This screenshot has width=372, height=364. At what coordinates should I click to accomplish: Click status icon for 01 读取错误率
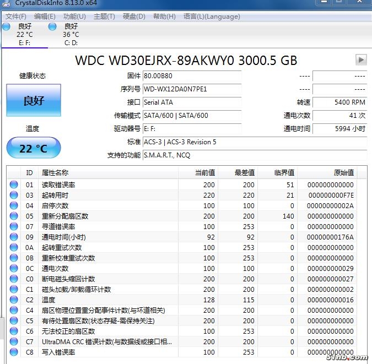[14, 184]
